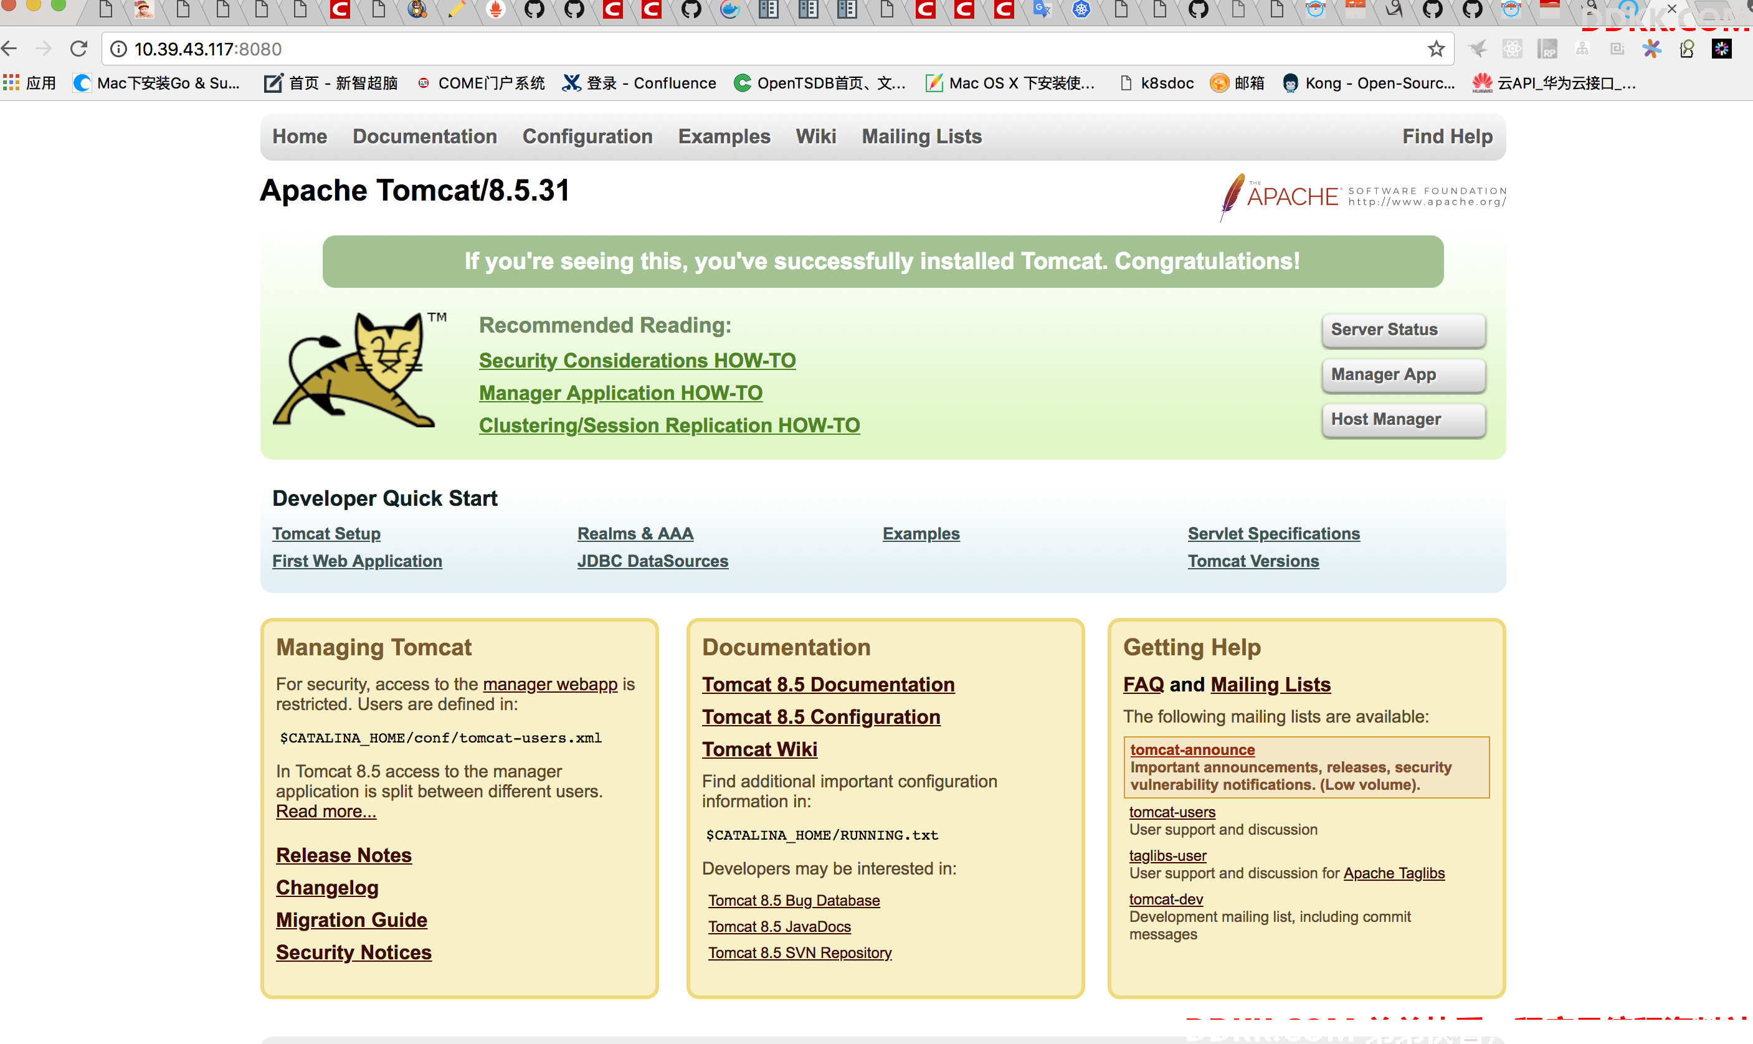
Task: Reload the Tomcat page
Action: pos(78,49)
